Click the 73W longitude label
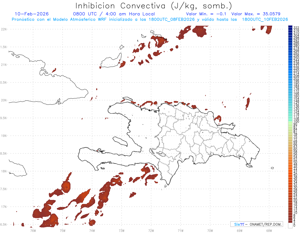This screenshot has width=302, height=234. (x=122, y=230)
